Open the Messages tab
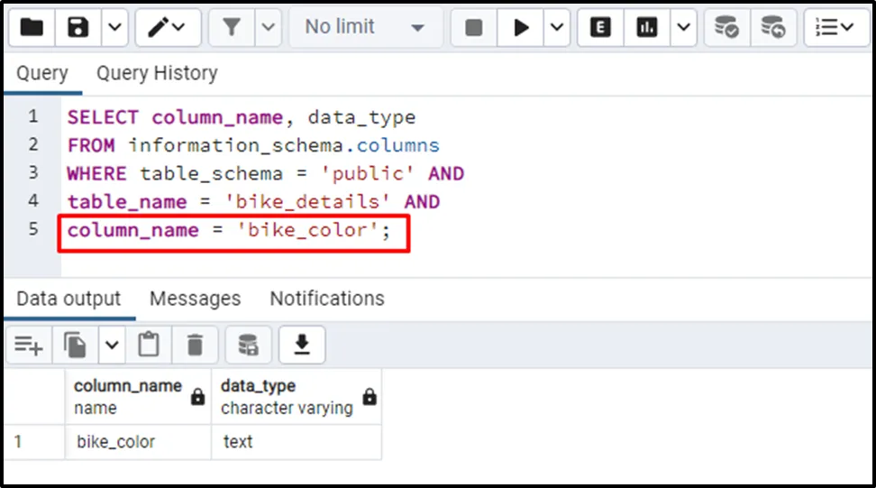The height and width of the screenshot is (488, 876). coord(195,299)
